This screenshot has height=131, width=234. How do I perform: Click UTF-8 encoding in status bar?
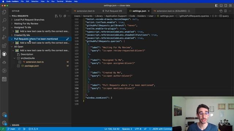138,129
